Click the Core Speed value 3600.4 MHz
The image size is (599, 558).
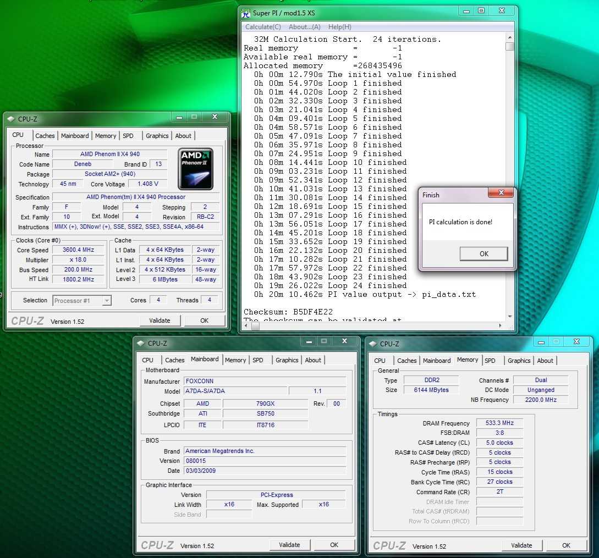point(78,250)
